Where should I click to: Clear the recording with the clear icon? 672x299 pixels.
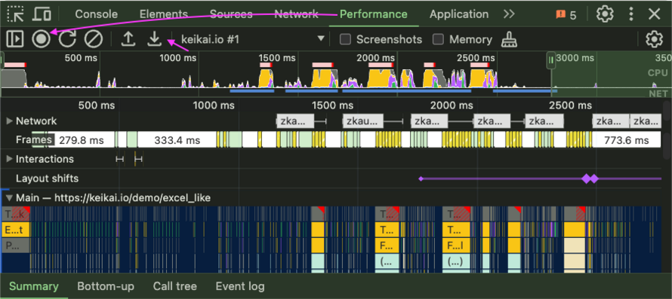[x=94, y=39]
